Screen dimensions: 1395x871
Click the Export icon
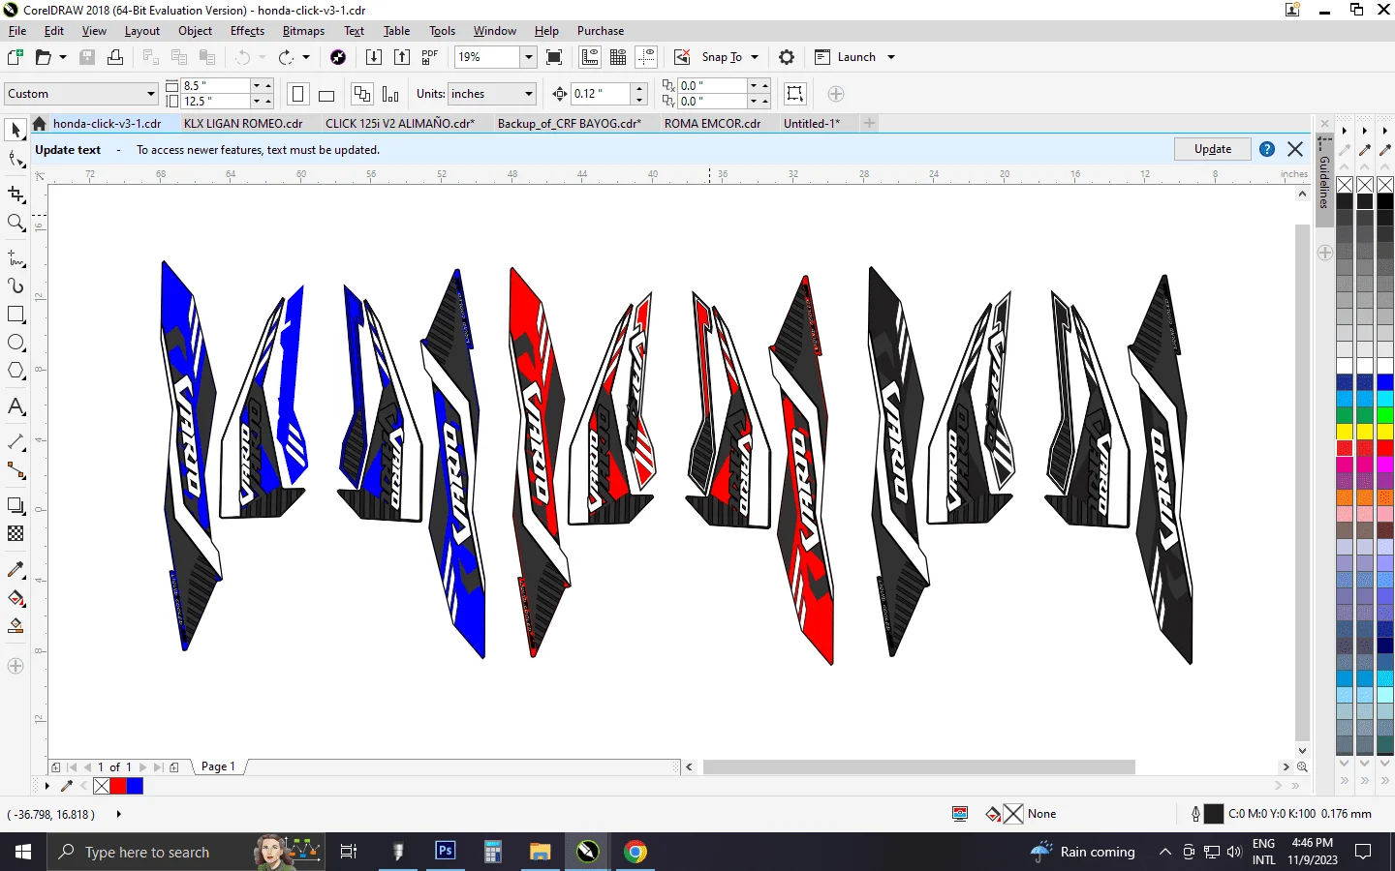coord(402,57)
